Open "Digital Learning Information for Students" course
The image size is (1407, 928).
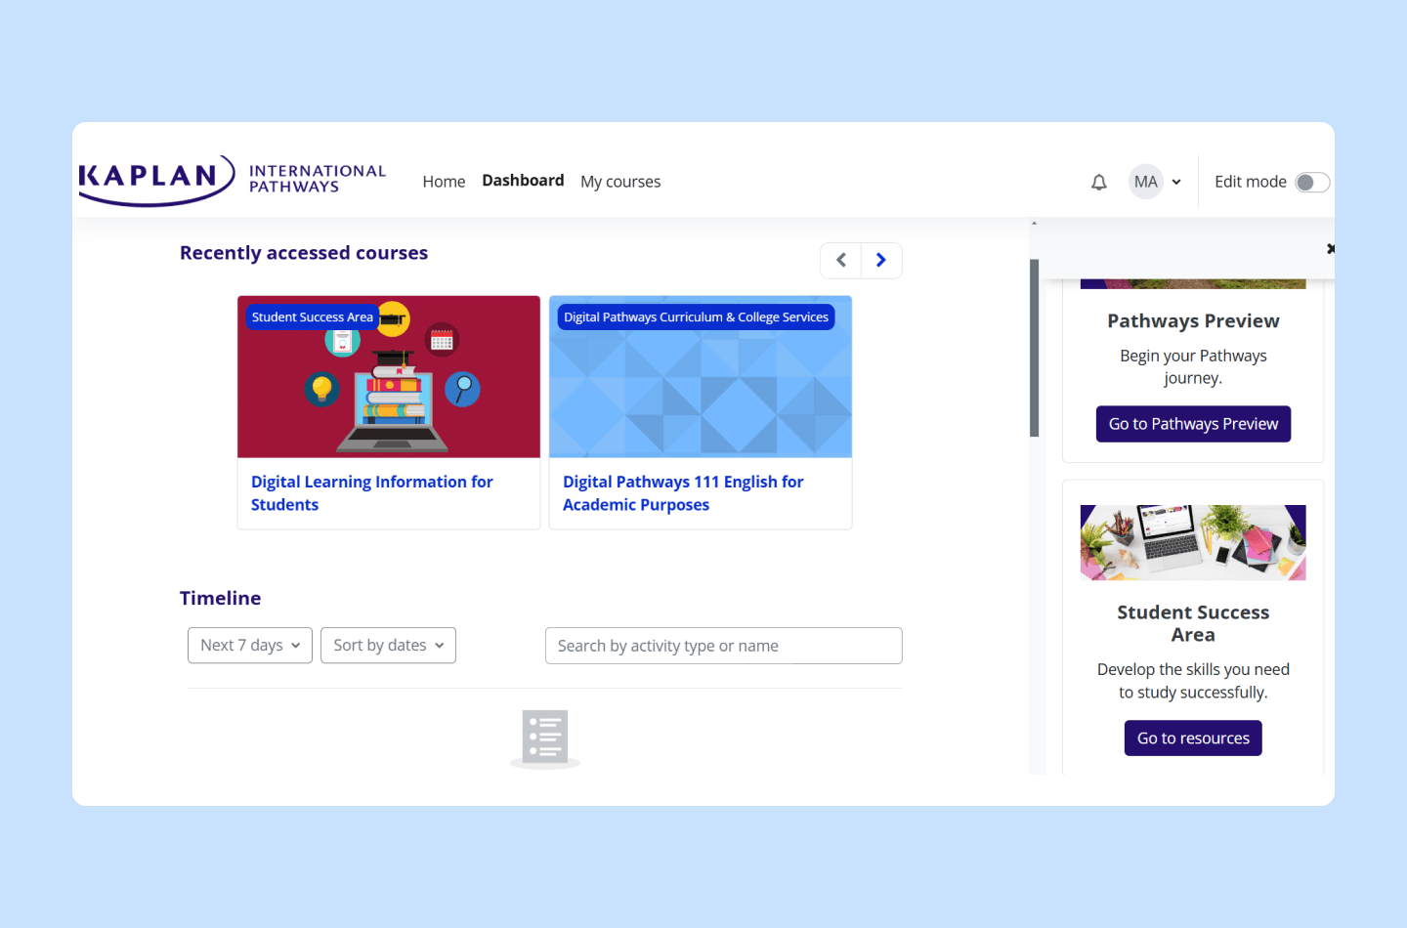click(x=371, y=492)
